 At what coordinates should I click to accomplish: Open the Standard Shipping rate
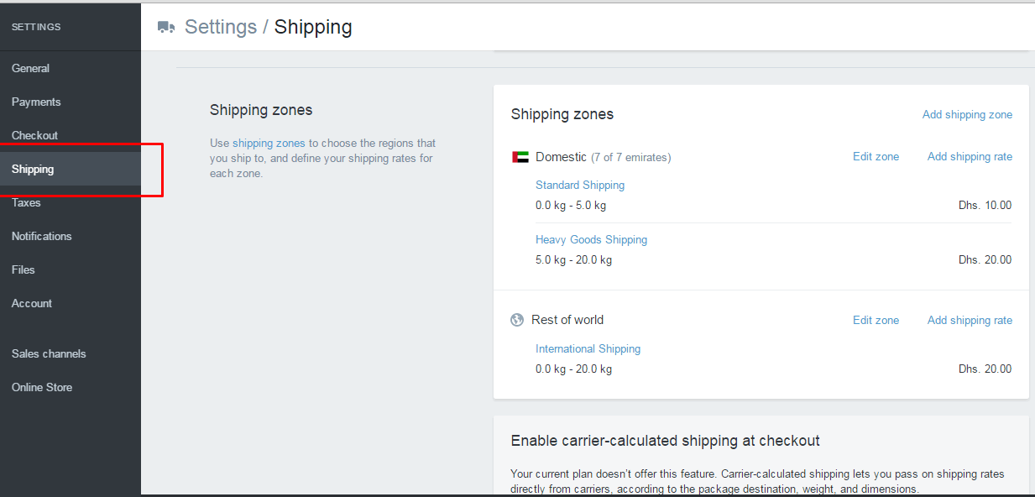(x=580, y=185)
